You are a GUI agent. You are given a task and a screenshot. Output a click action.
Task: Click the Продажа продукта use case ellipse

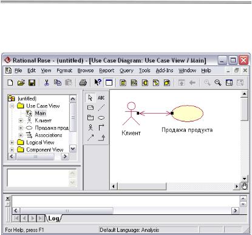(x=188, y=113)
